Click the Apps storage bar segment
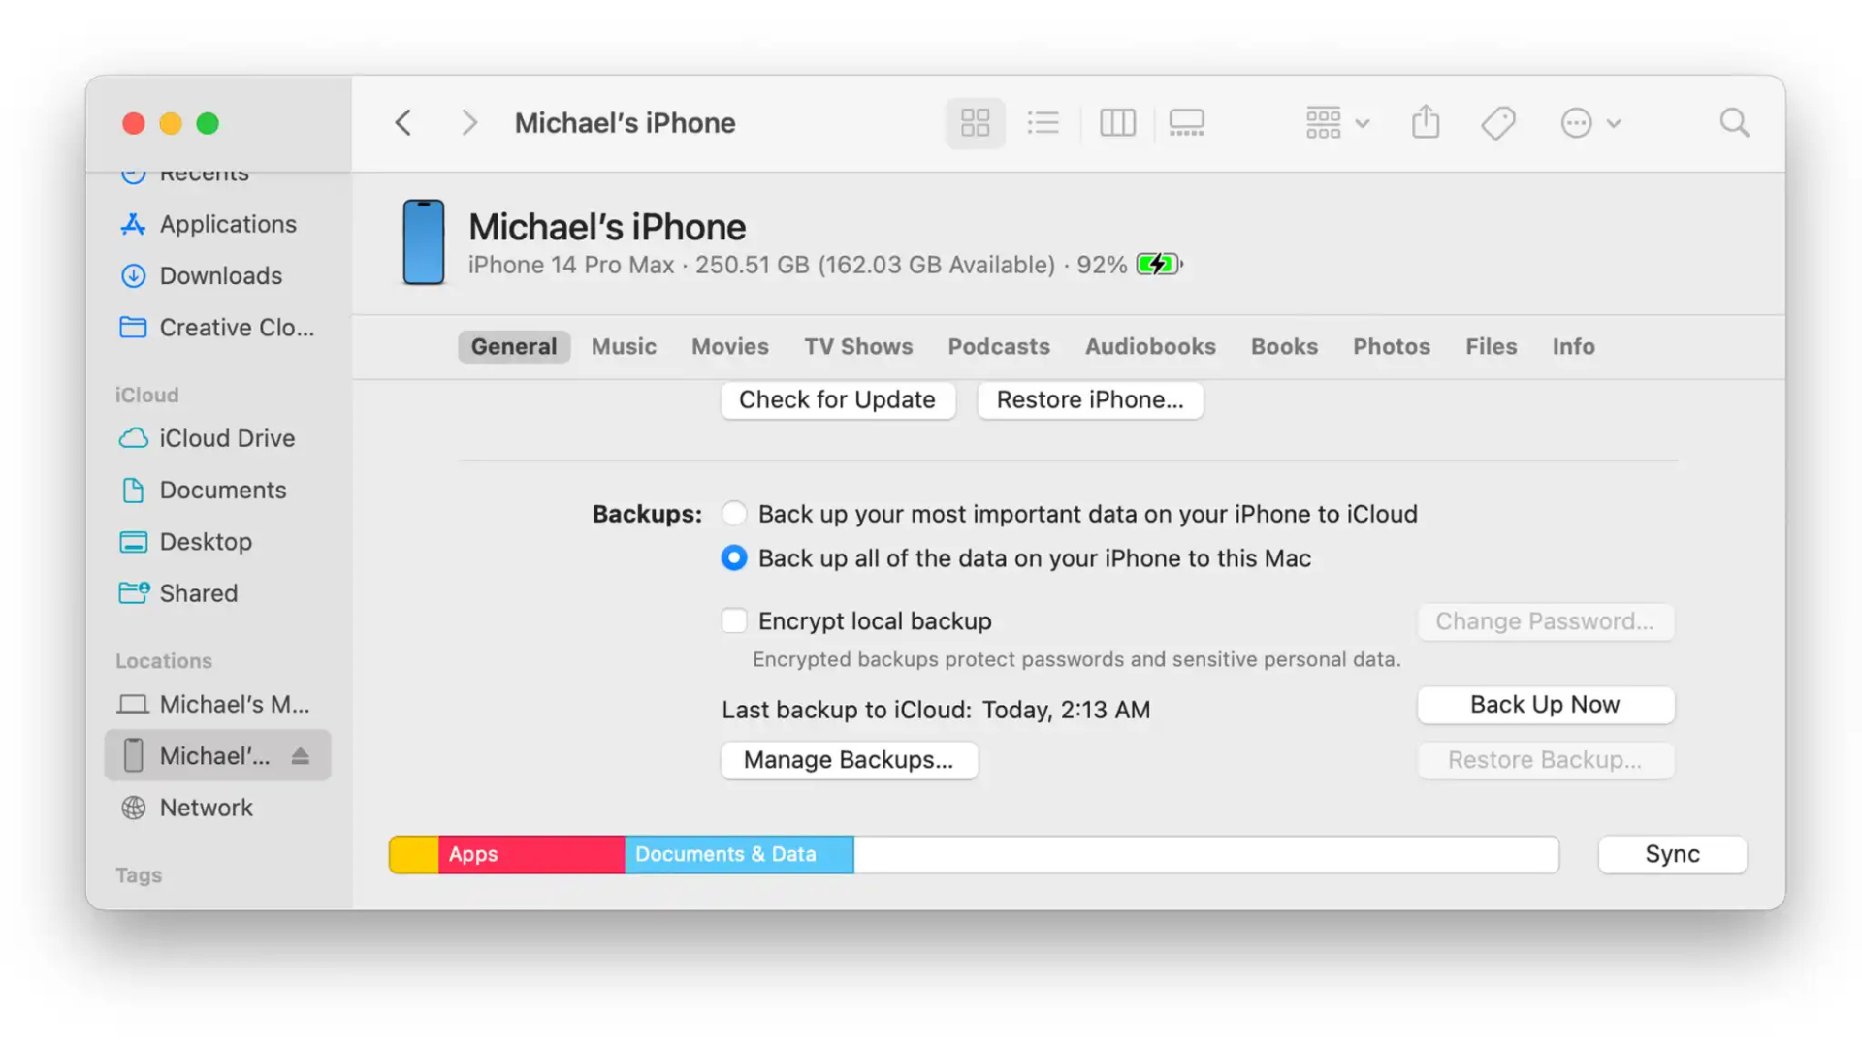Image resolution: width=1862 pixels, height=1047 pixels. (530, 854)
